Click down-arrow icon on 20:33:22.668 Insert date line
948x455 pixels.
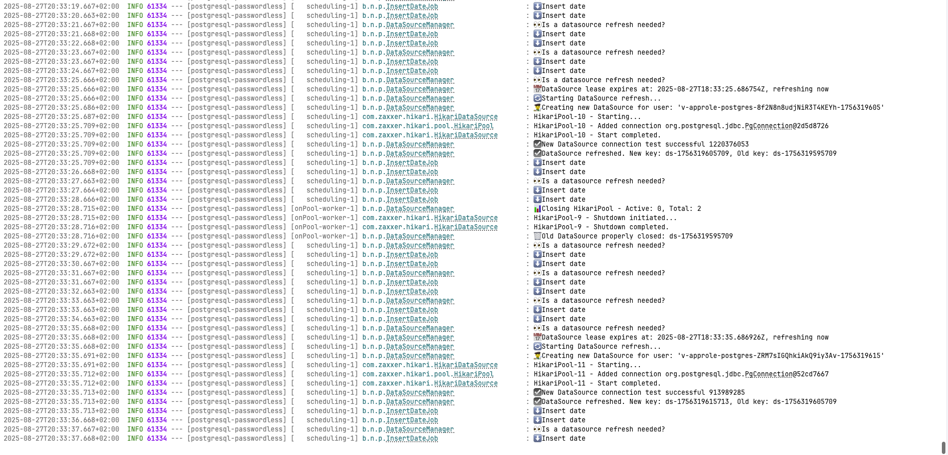click(x=537, y=43)
